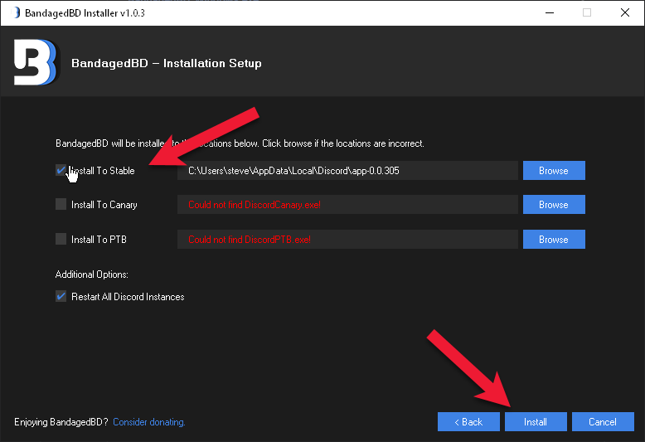Open the Consider donating link
This screenshot has height=442, width=645.
[x=149, y=422]
